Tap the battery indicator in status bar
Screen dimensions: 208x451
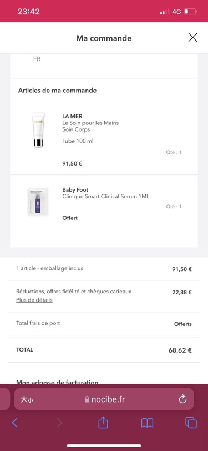[191, 12]
